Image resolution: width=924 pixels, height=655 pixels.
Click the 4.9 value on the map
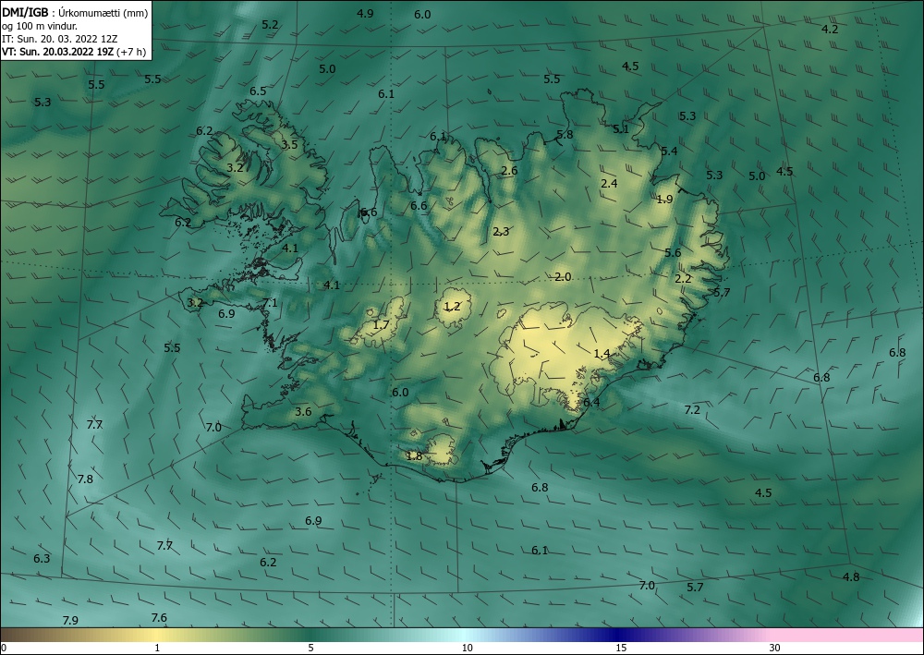[365, 13]
